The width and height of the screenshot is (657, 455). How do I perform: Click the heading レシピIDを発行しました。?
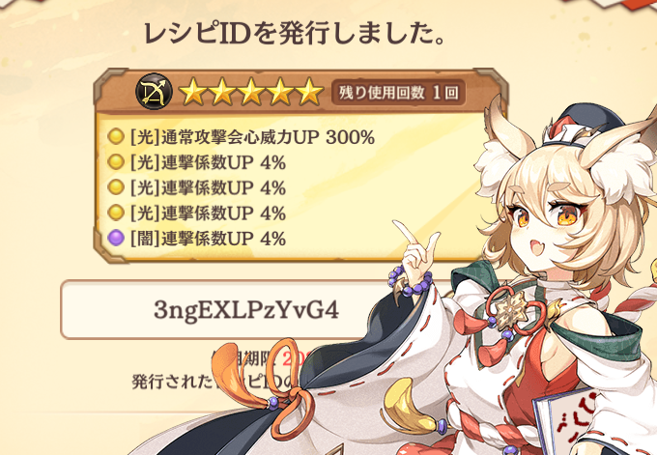[294, 34]
